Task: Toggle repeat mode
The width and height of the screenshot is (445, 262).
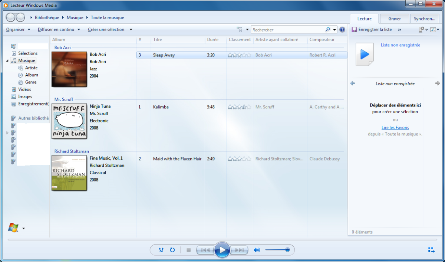Action: click(172, 250)
